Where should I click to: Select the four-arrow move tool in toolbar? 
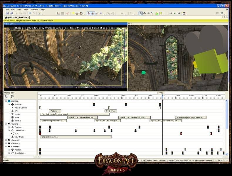tap(144, 13)
